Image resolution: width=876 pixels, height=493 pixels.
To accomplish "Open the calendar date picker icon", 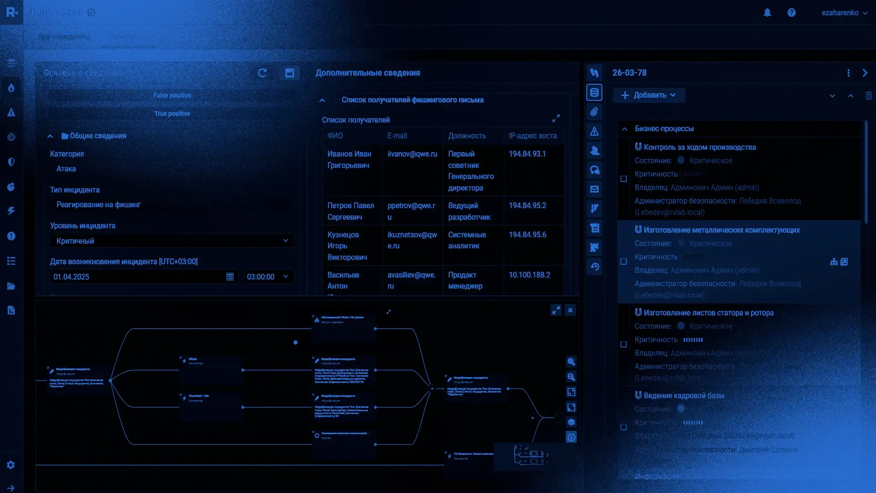I will pos(230,277).
